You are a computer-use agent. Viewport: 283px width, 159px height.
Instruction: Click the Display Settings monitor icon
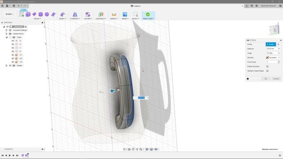click(x=147, y=149)
